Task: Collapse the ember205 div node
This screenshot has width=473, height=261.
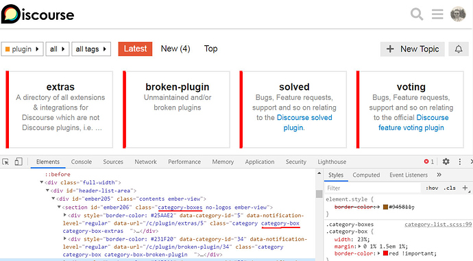Action: (x=53, y=199)
